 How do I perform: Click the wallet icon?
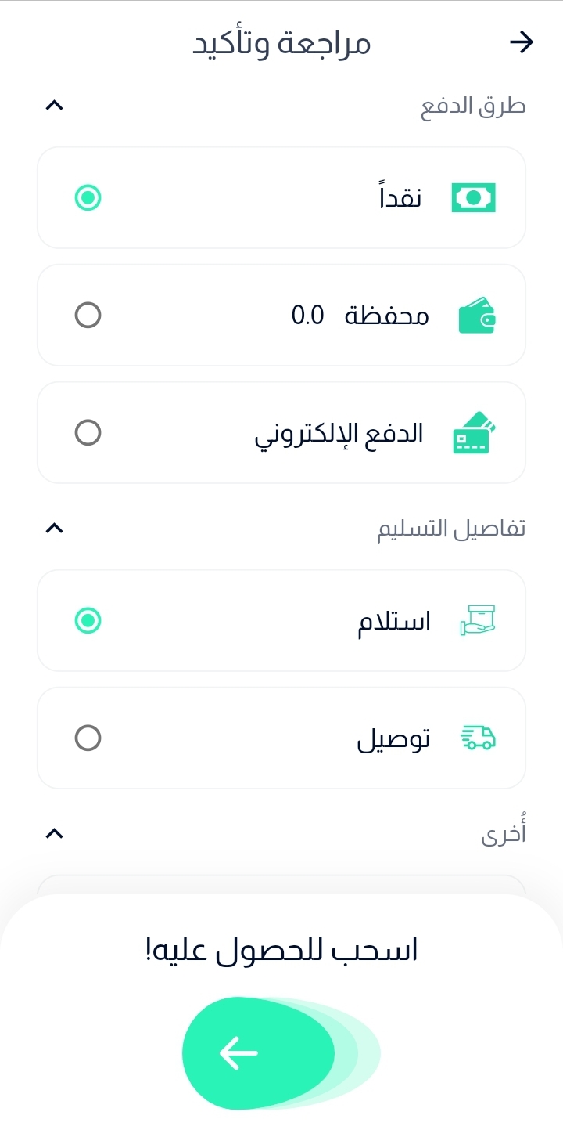(x=476, y=316)
